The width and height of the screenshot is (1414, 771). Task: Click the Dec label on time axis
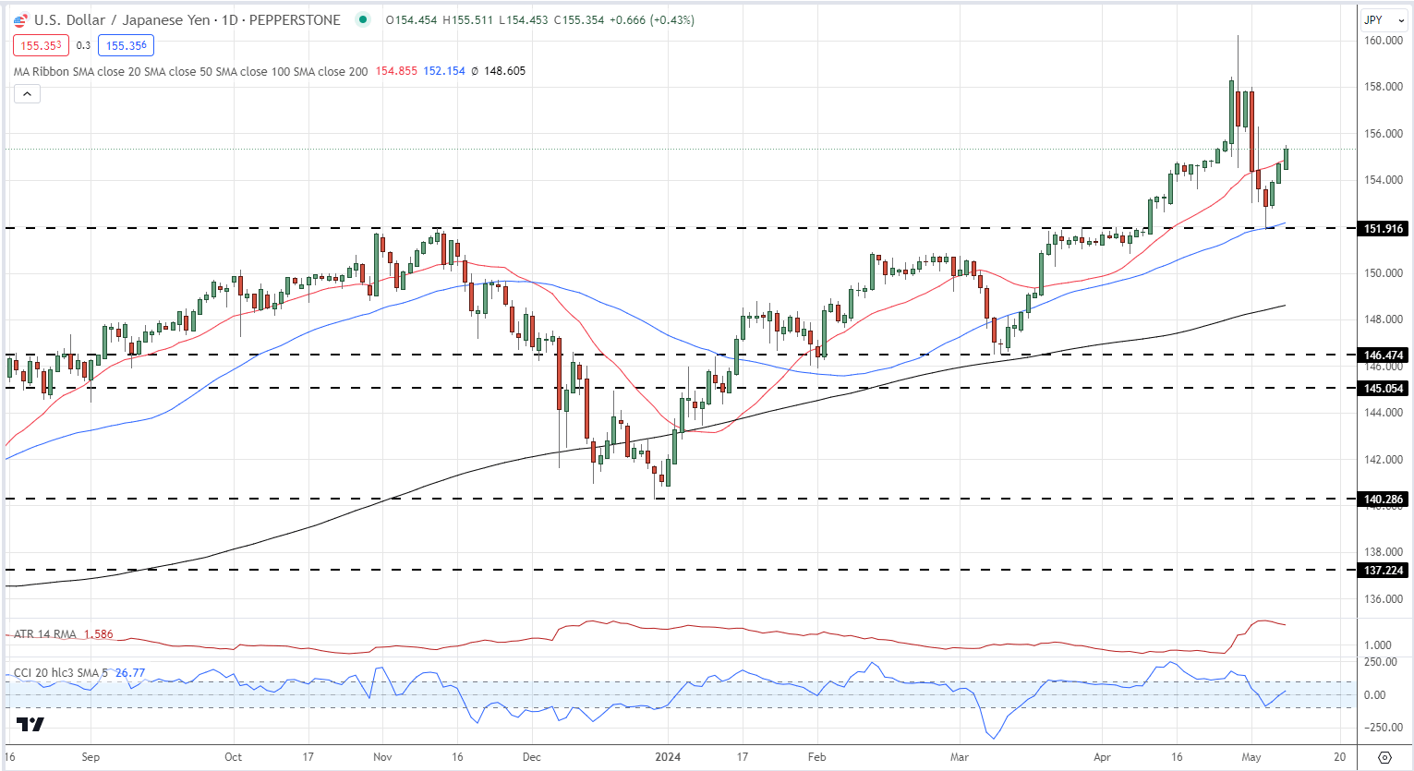[531, 757]
